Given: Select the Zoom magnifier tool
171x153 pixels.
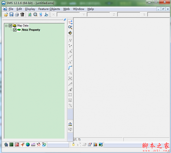Looking at the screenshot, I should pyautogui.click(x=70, y=27).
